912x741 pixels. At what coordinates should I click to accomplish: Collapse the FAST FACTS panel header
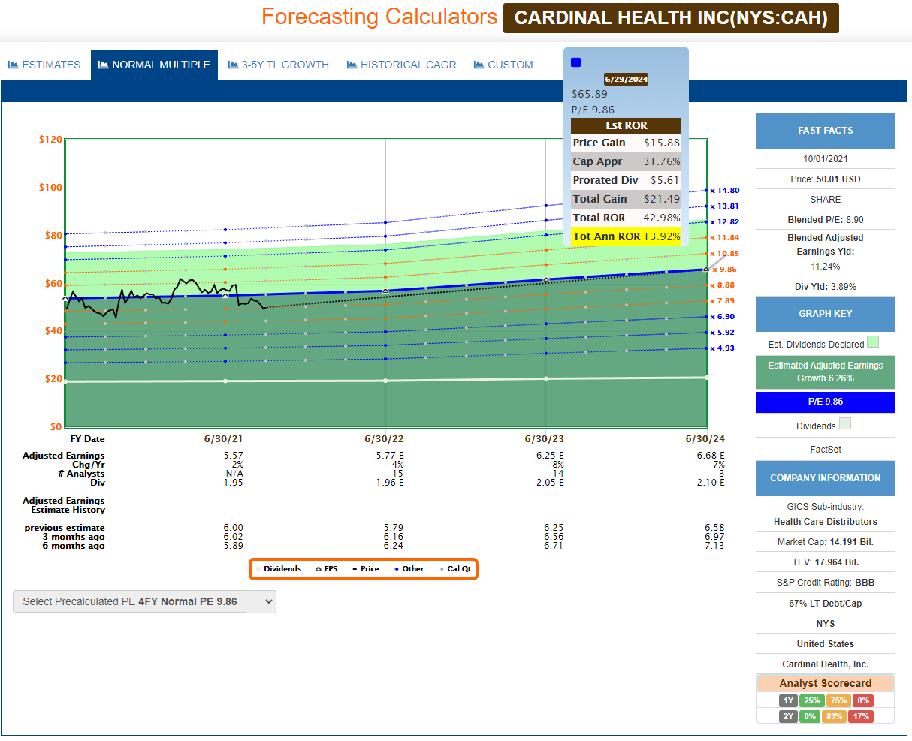point(825,131)
